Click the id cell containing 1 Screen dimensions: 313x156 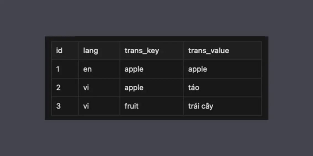[x=65, y=69]
